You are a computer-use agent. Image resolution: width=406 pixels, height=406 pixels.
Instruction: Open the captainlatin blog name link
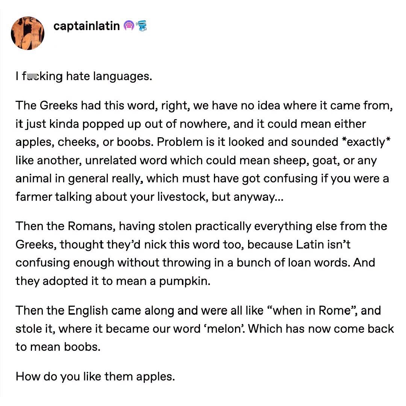pyautogui.click(x=86, y=26)
